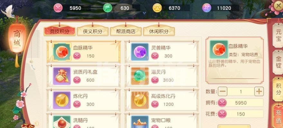Select the 血脉精华 orange orb item icon

(62, 52)
